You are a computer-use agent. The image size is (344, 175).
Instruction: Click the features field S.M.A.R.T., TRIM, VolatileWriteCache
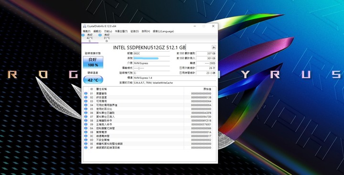175,83
